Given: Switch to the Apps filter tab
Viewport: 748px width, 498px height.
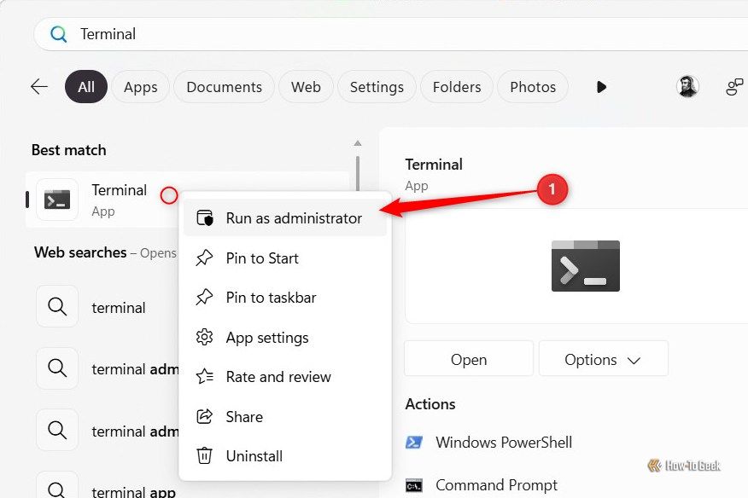Looking at the screenshot, I should [140, 87].
